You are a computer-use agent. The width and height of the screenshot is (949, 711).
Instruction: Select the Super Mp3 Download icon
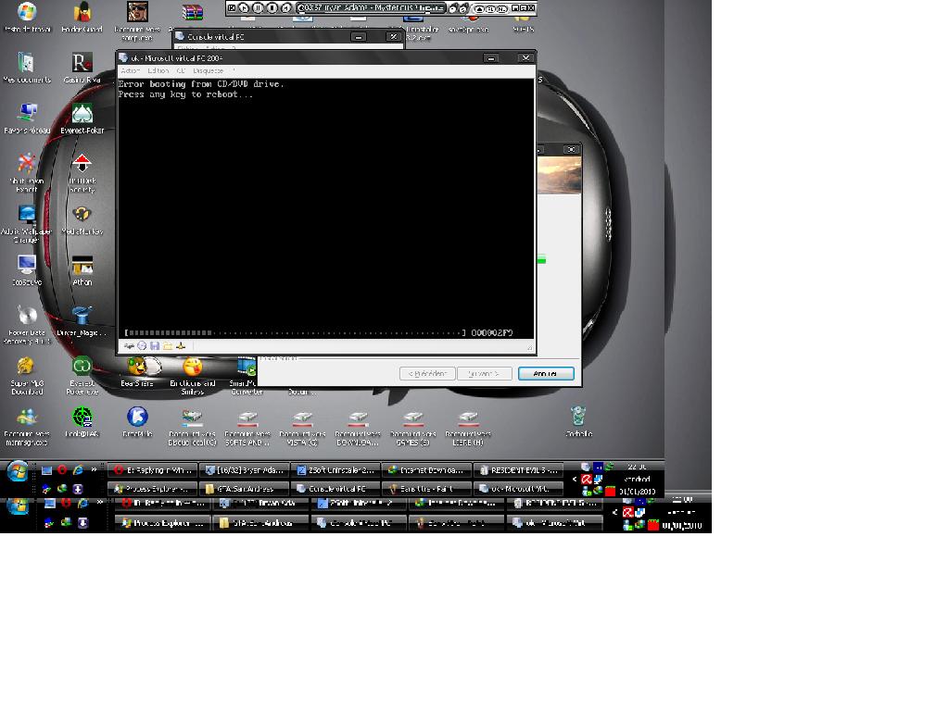[27, 376]
